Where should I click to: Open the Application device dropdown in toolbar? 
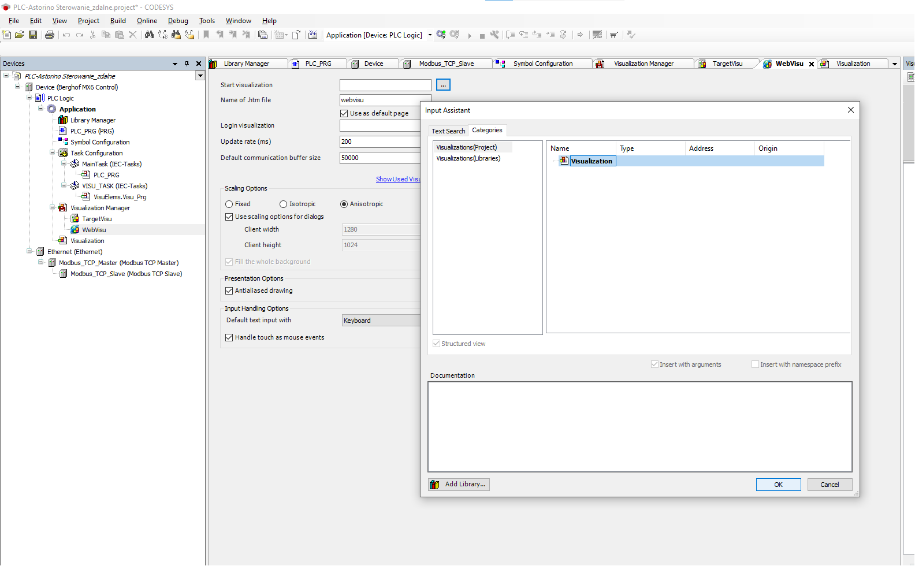430,35
